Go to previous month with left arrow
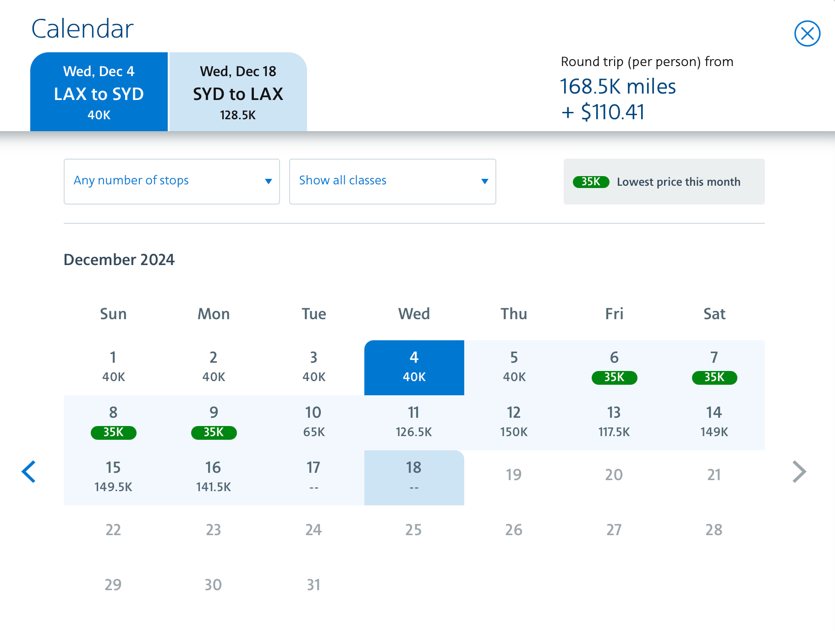 pyautogui.click(x=29, y=471)
